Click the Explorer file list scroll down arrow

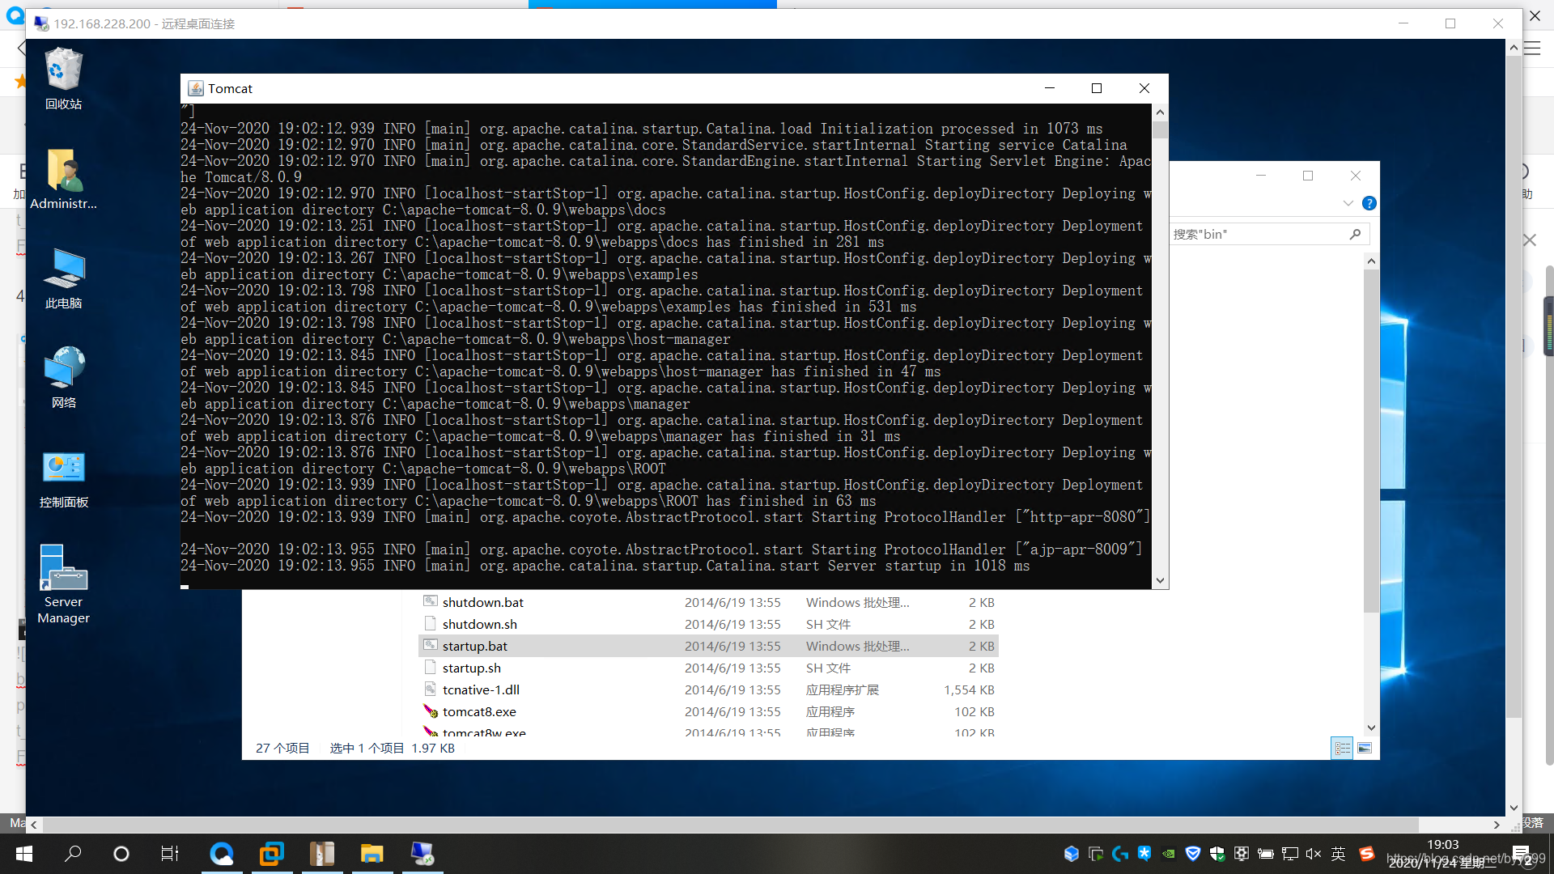coord(1371,728)
